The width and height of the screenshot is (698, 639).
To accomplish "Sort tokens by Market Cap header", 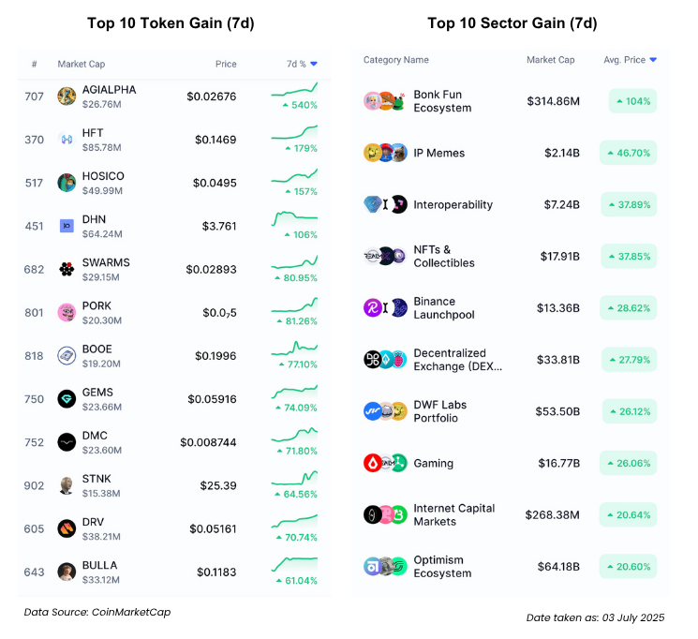I will point(81,64).
